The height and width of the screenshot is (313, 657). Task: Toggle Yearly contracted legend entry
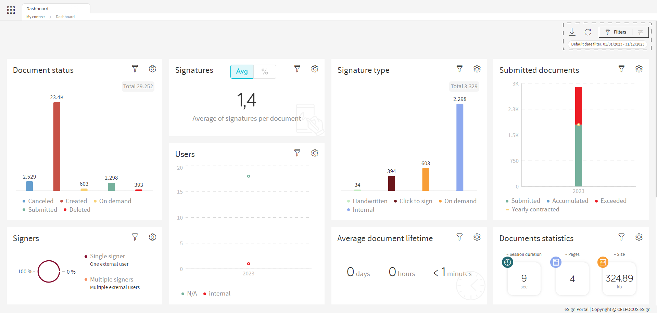tap(532, 209)
